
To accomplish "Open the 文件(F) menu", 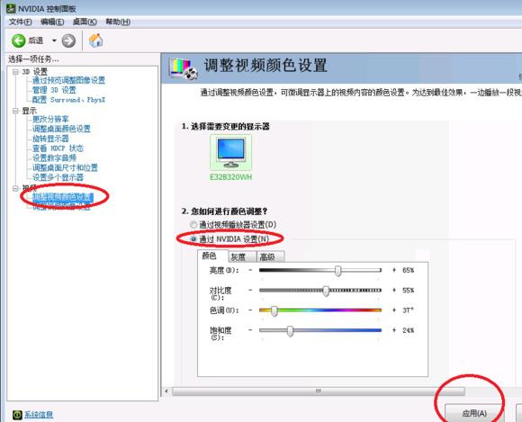I will pyautogui.click(x=21, y=22).
